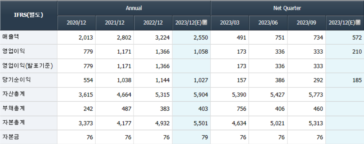Viewport: 364px width, 144px height.
Task: Click 자본총계 estimate 5,501
Action: [x=201, y=123]
